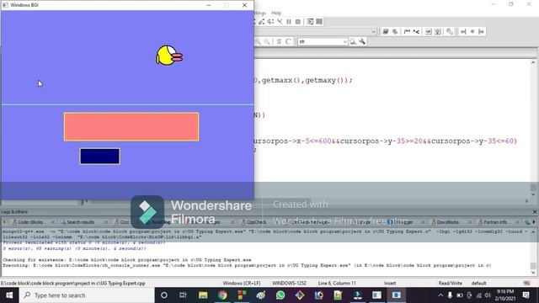This screenshot has height=303, width=539.
Task: Click 'WINDOWS-1252' encoding in the status bar
Action: (x=289, y=284)
